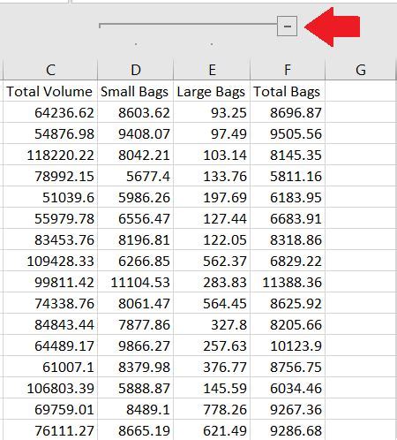This screenshot has height=440, width=397.
Task: Select cell with value 61007.1
Action: click(x=50, y=367)
